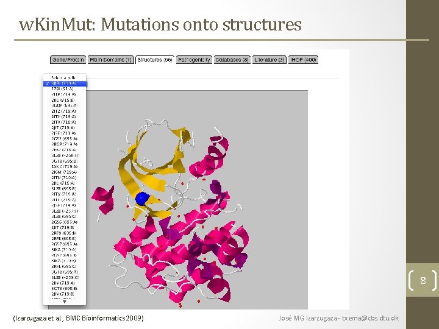
Task: Select the Structures (56) tab
Action: coord(154,60)
